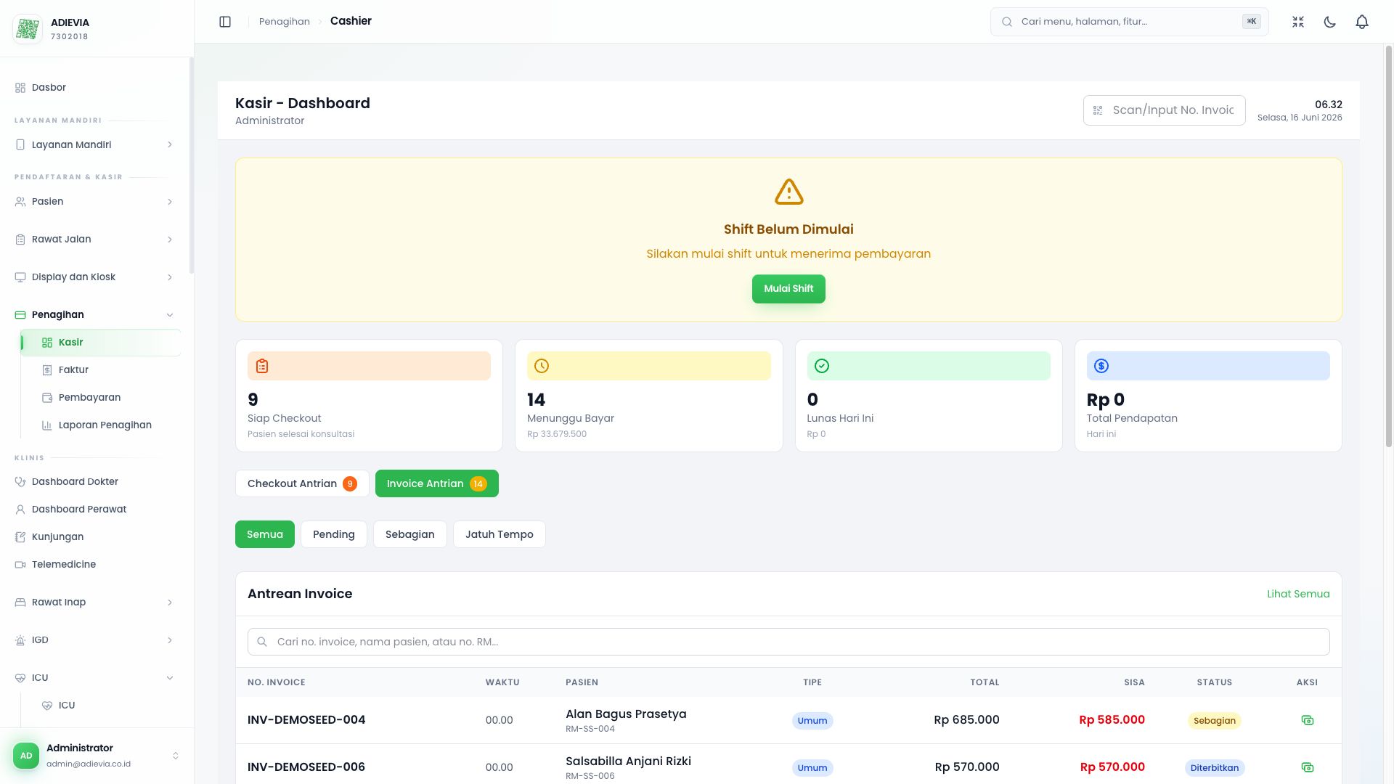Open Pembayaran submenu item

tap(101, 398)
